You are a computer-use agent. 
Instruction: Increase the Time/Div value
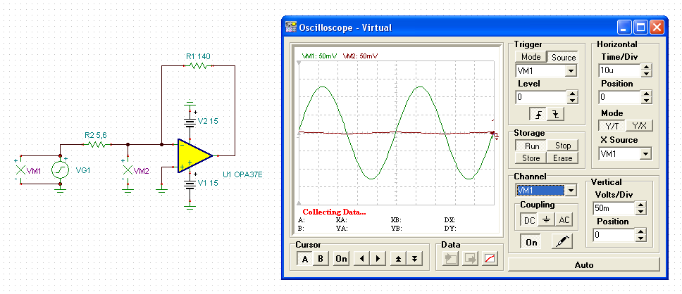coord(647,67)
